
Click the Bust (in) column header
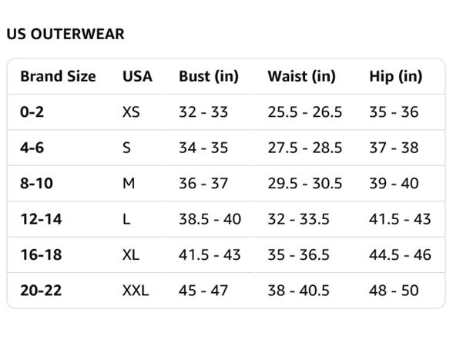(x=209, y=76)
